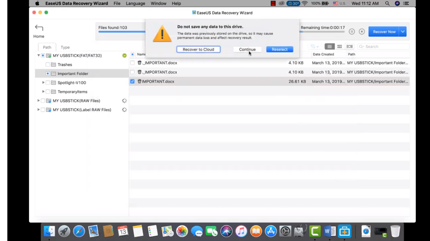The height and width of the screenshot is (241, 430).
Task: Open Messages from the dock
Action: (x=197, y=231)
